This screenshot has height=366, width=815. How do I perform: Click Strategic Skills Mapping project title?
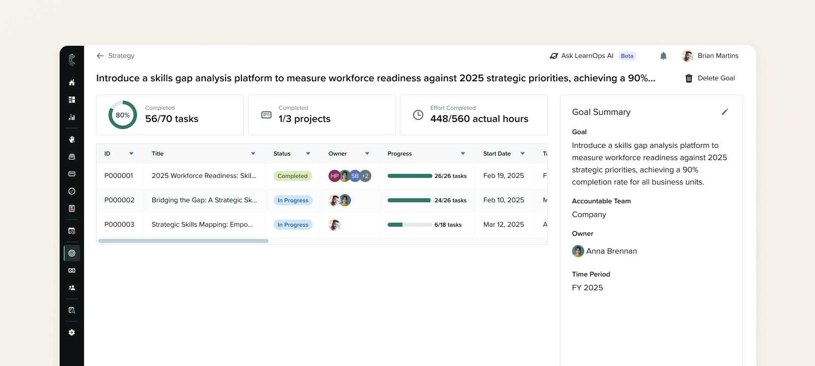202,225
